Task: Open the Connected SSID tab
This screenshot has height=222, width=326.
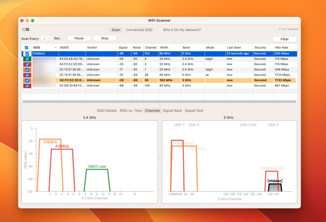Action: [x=139, y=30]
